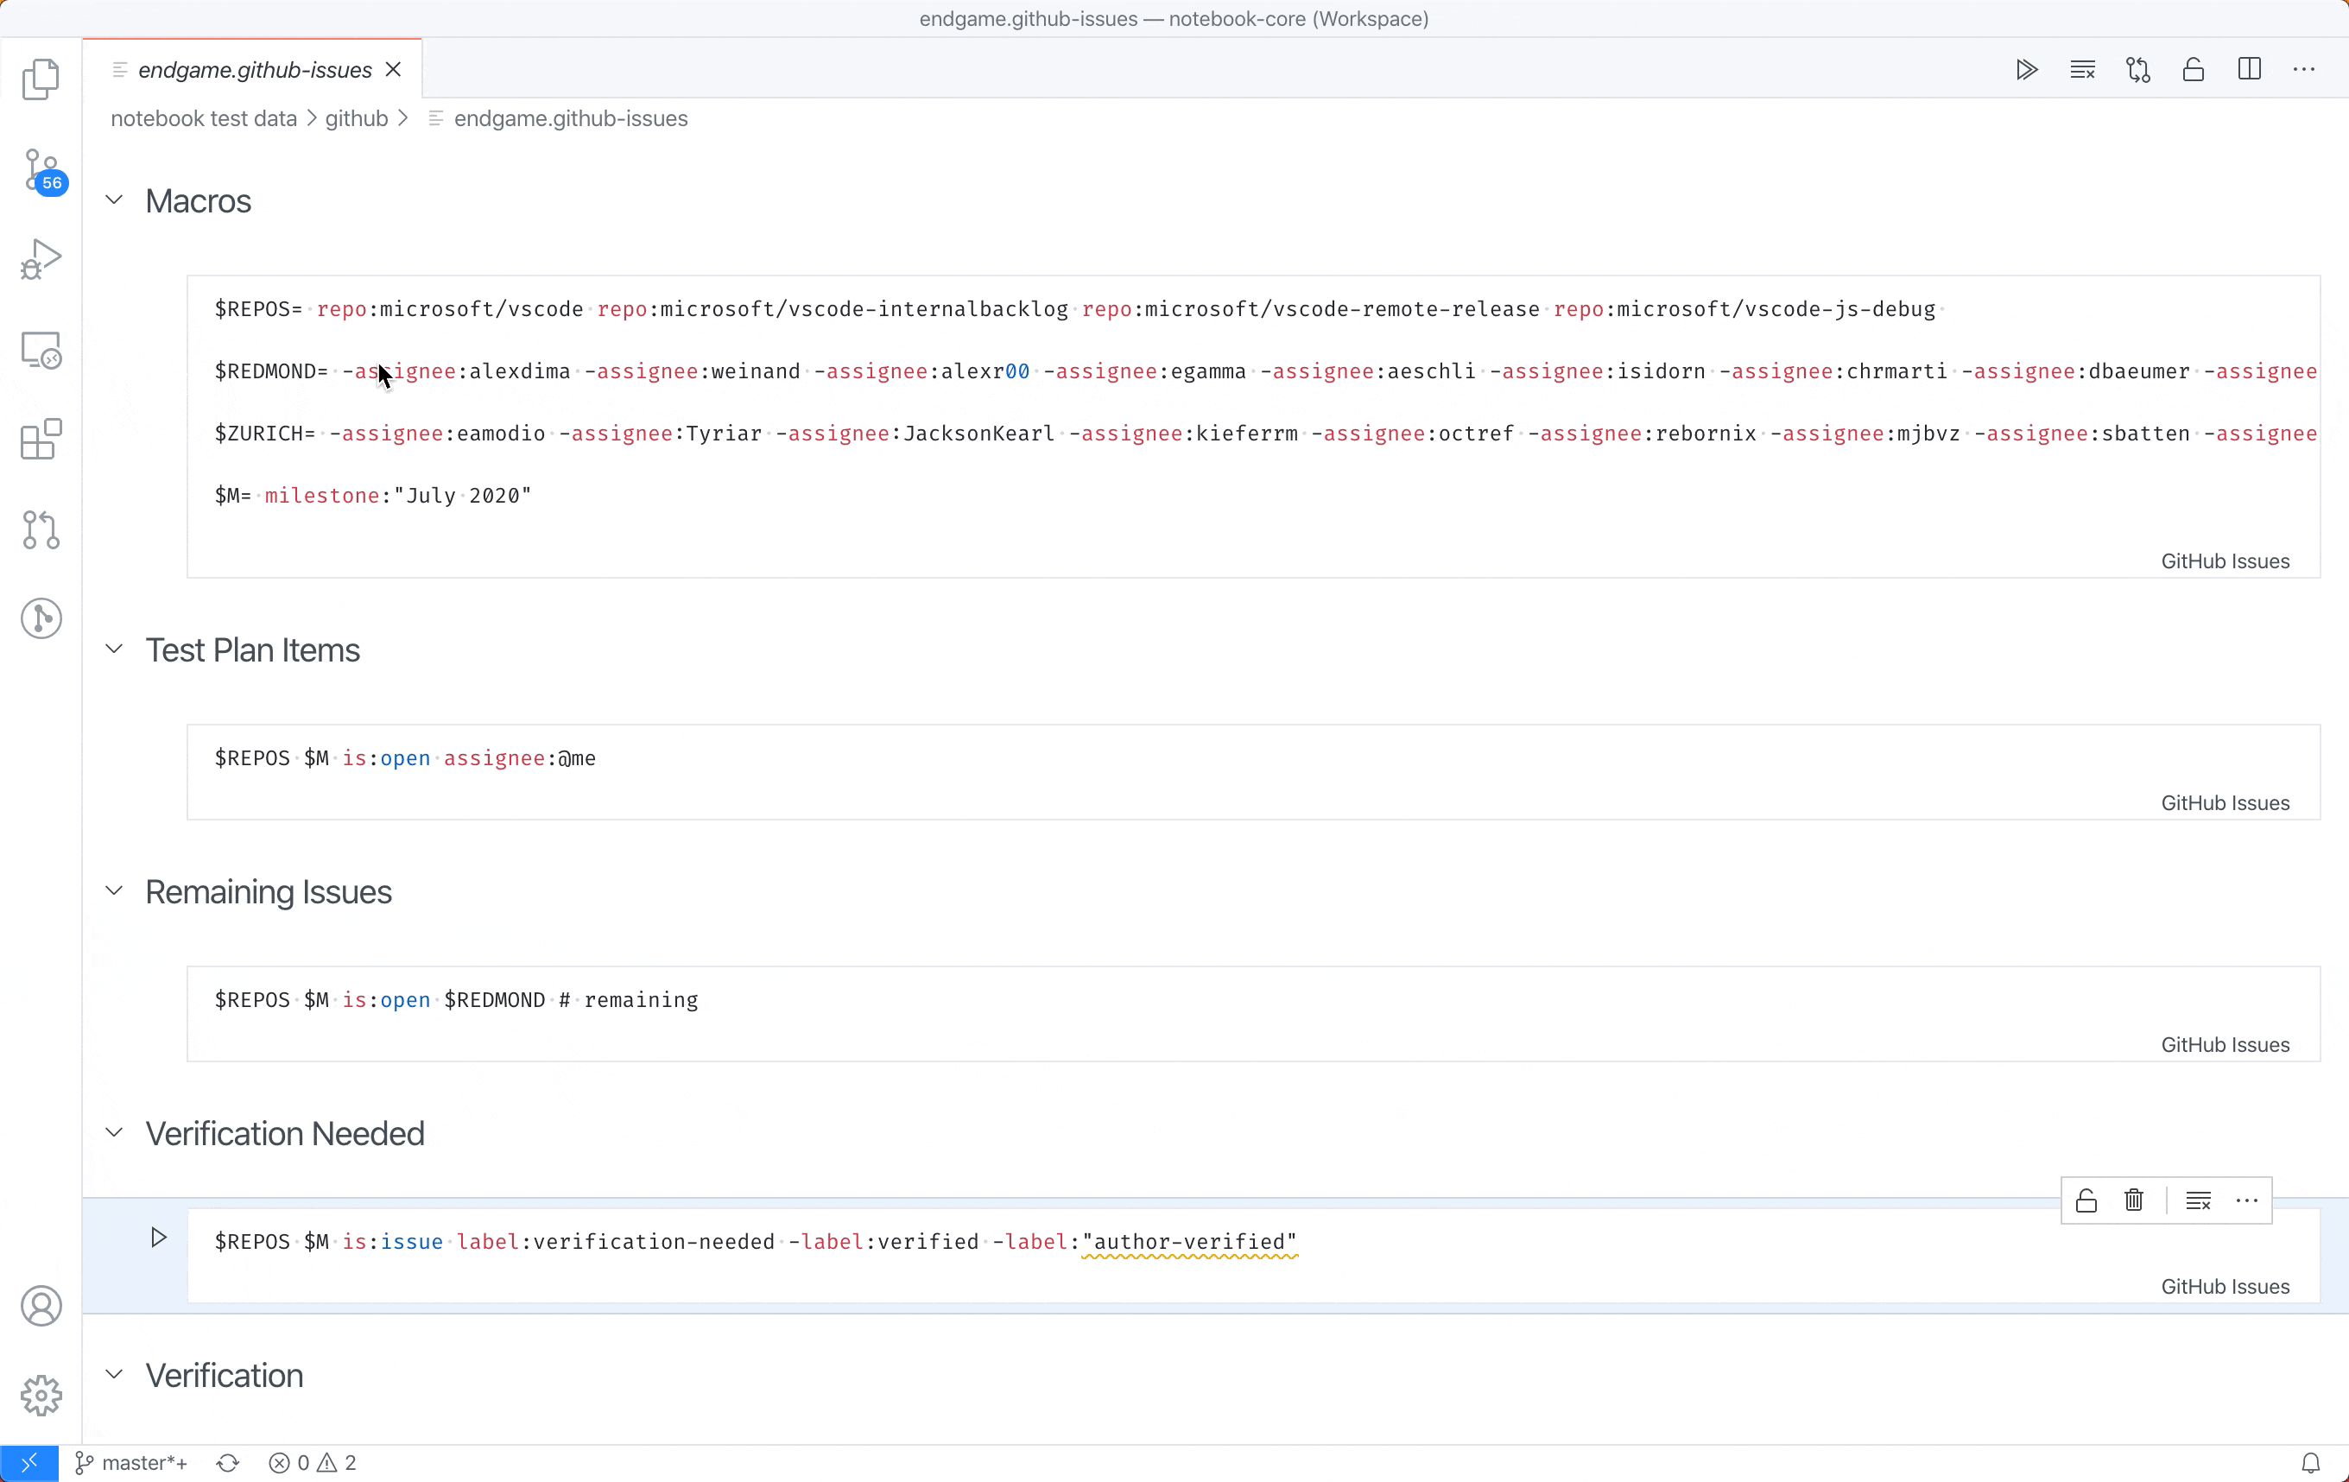Screen dimensions: 2349x1482
Task: Delete the Verification Needed cell
Action: (2133, 1200)
